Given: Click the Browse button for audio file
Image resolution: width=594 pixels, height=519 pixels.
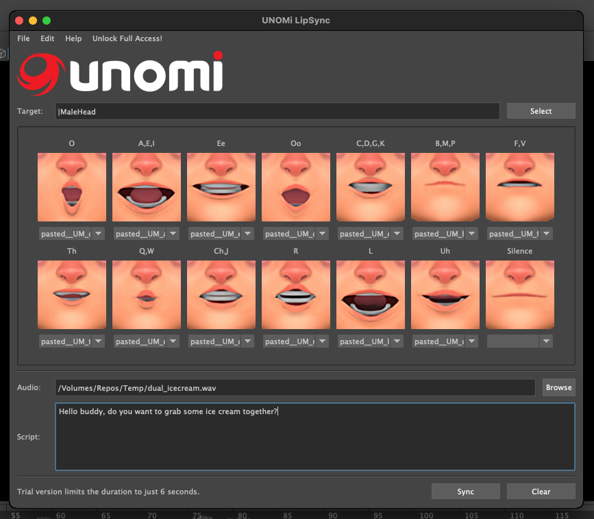Looking at the screenshot, I should click(558, 387).
